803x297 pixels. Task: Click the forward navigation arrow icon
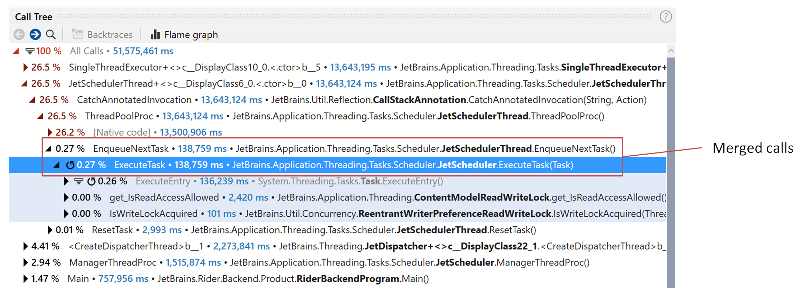point(35,34)
